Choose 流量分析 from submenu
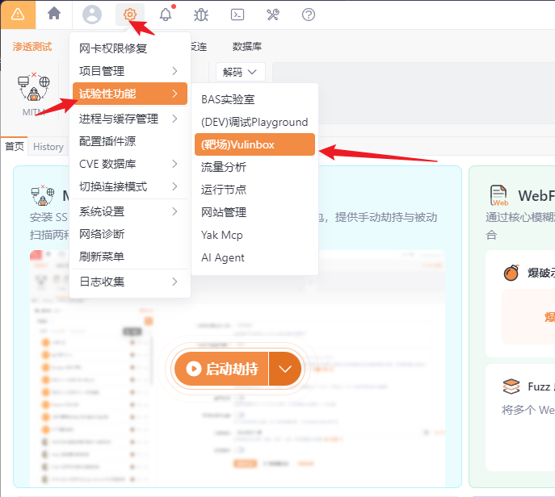Viewport: 555px width, 497px height. (x=254, y=167)
